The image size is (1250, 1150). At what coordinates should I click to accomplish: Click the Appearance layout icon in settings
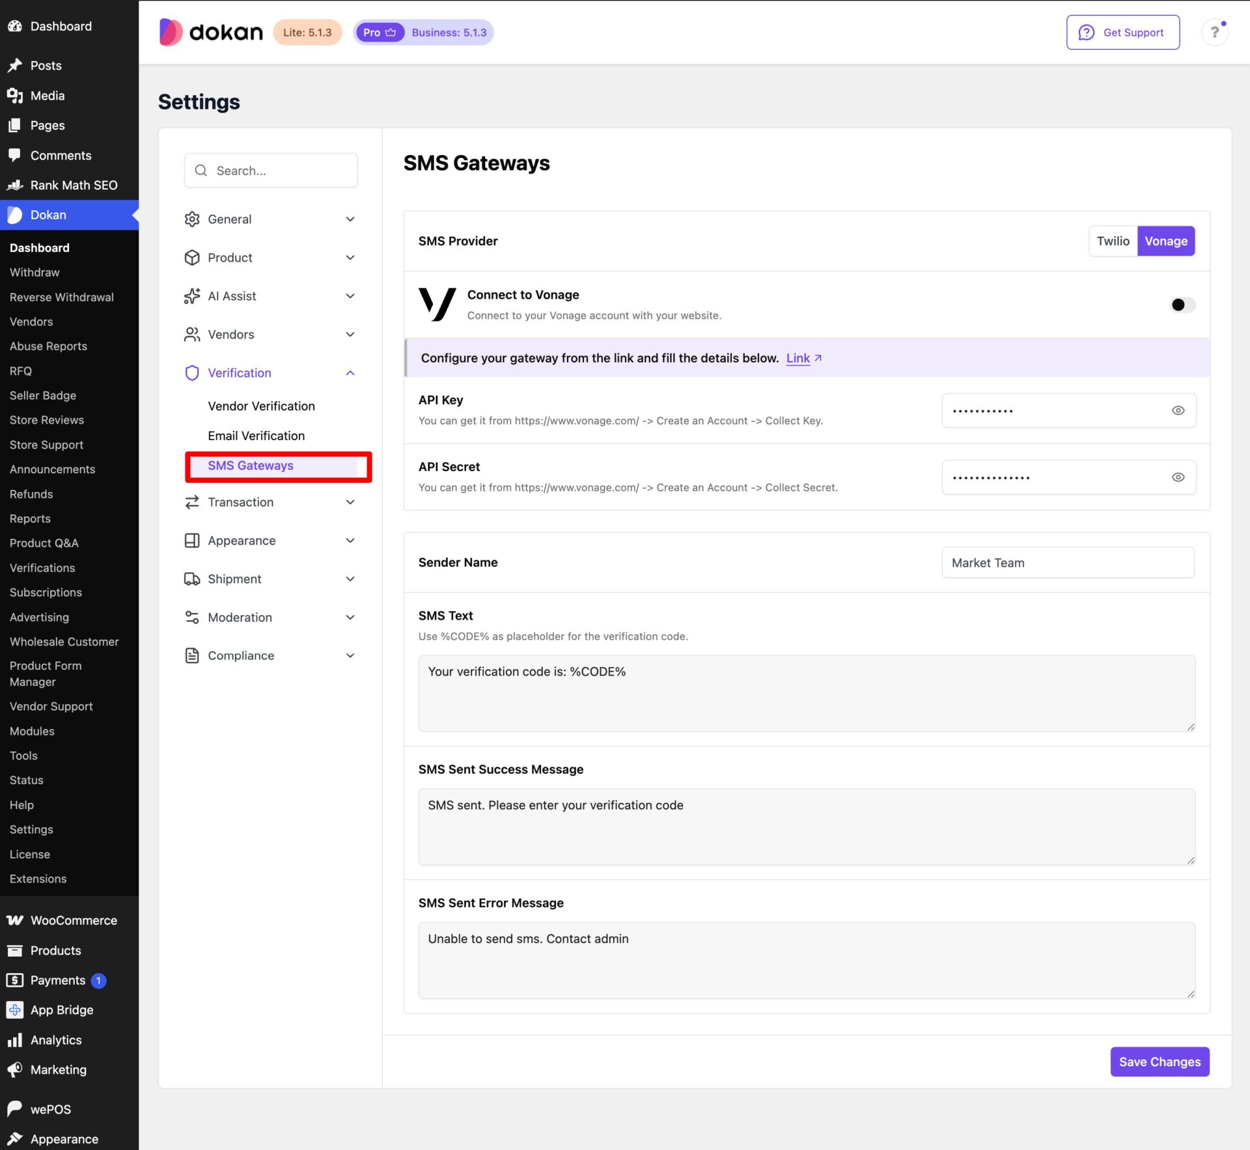(x=192, y=541)
